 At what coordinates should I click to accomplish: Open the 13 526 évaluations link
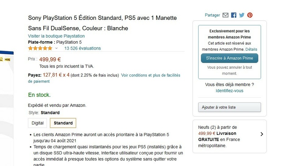[82, 48]
